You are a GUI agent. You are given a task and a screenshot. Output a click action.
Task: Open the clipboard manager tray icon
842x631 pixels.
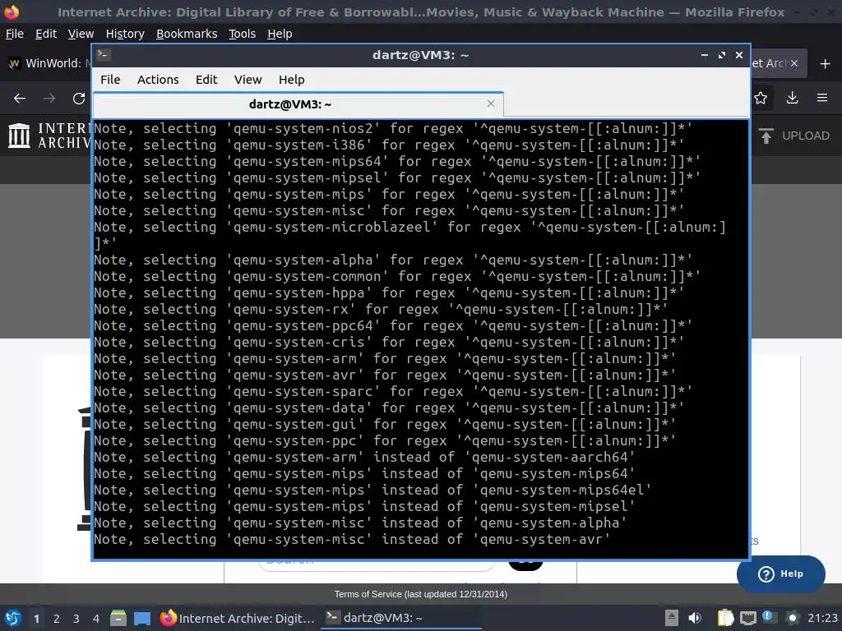725,618
